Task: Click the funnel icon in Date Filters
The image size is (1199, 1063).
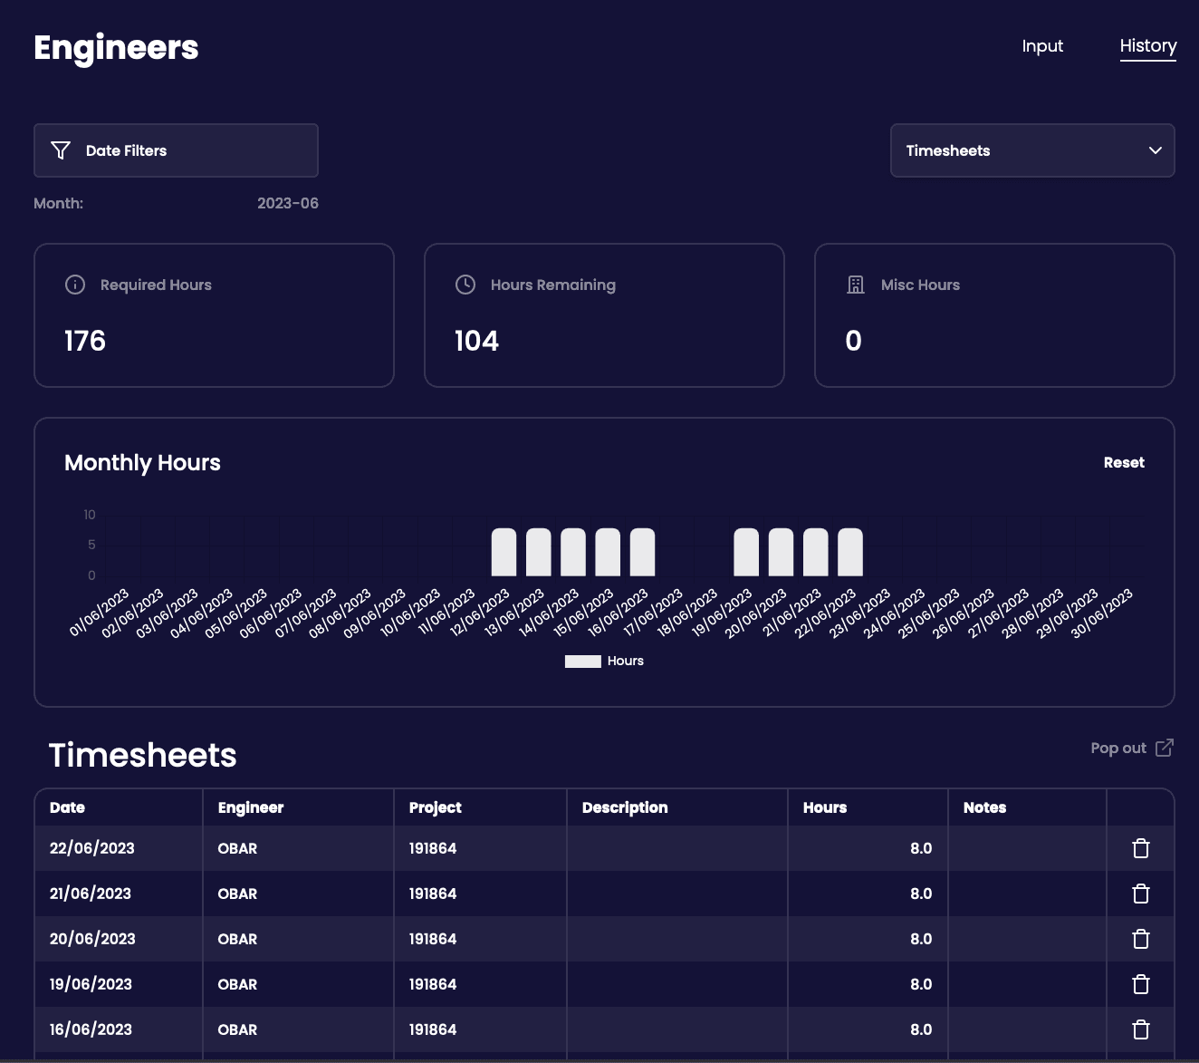Action: coord(61,150)
